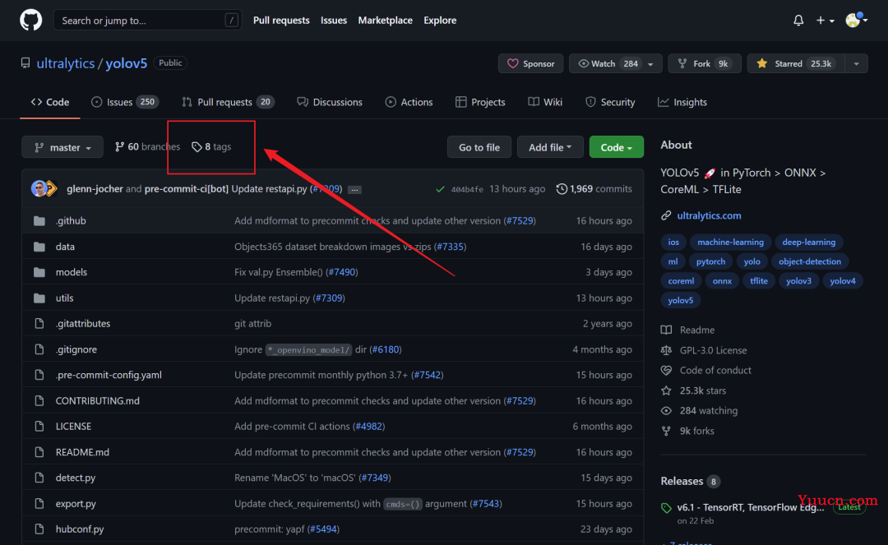Go to Explore
Screen dimensions: 888x545
(x=440, y=21)
